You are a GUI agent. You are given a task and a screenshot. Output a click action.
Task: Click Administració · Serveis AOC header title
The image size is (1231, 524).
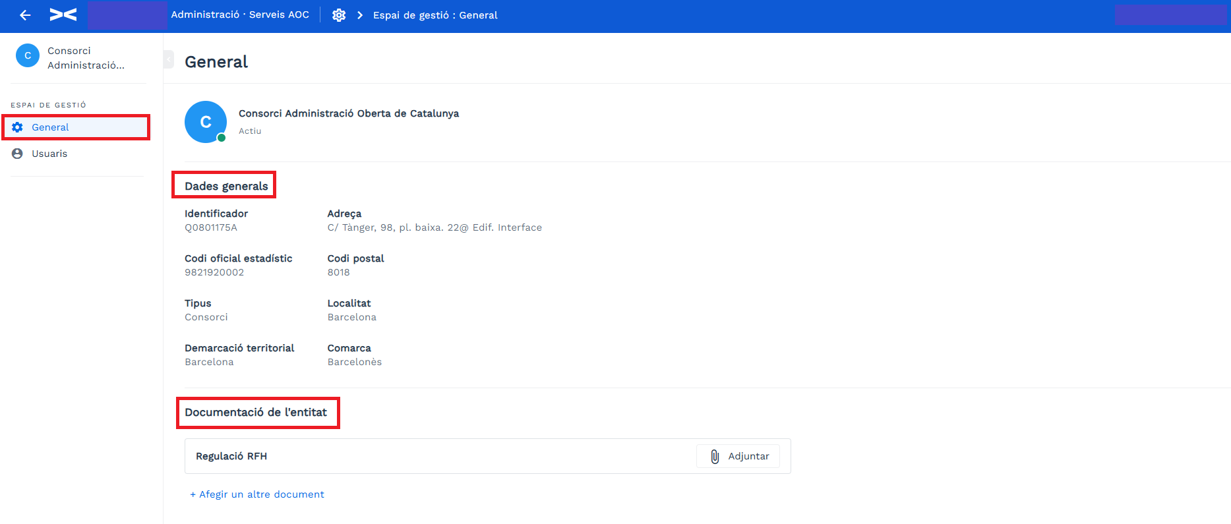240,15
